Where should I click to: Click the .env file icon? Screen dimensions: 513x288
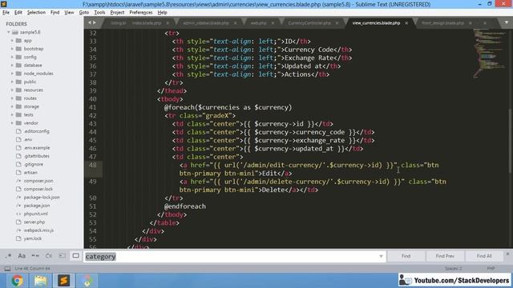point(18,139)
